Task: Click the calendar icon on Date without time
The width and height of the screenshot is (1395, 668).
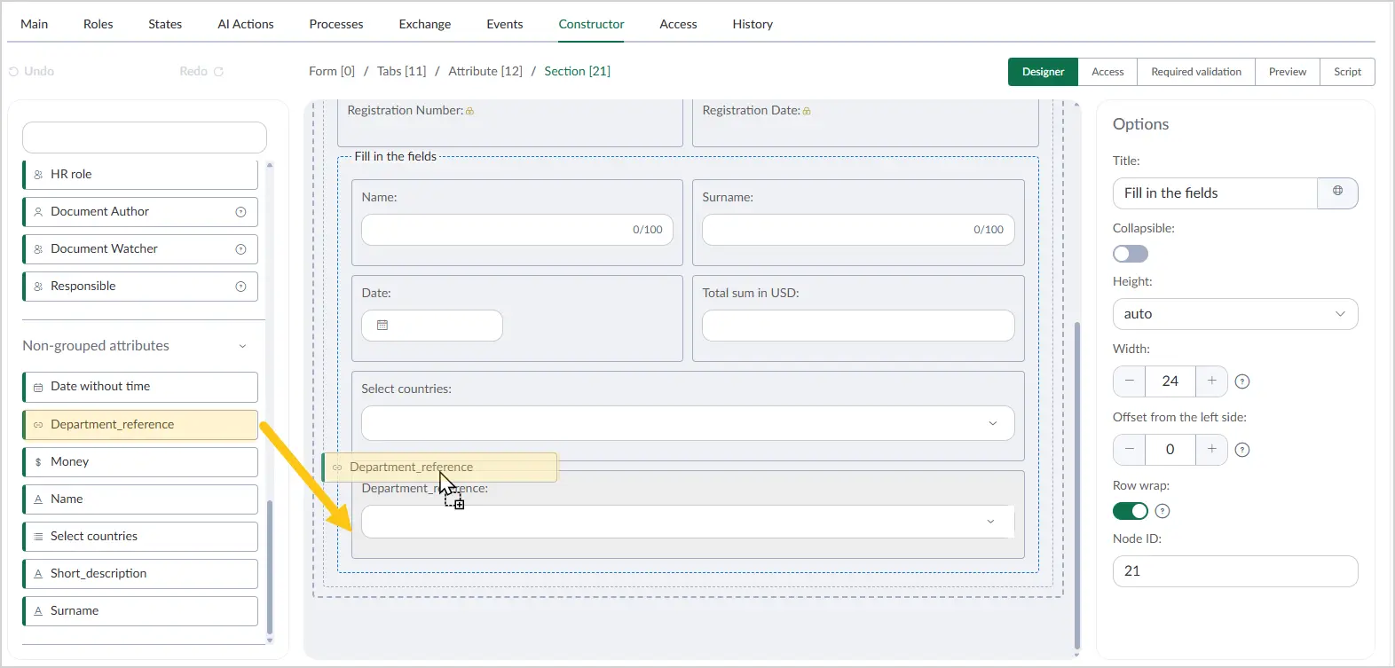Action: 38,388
